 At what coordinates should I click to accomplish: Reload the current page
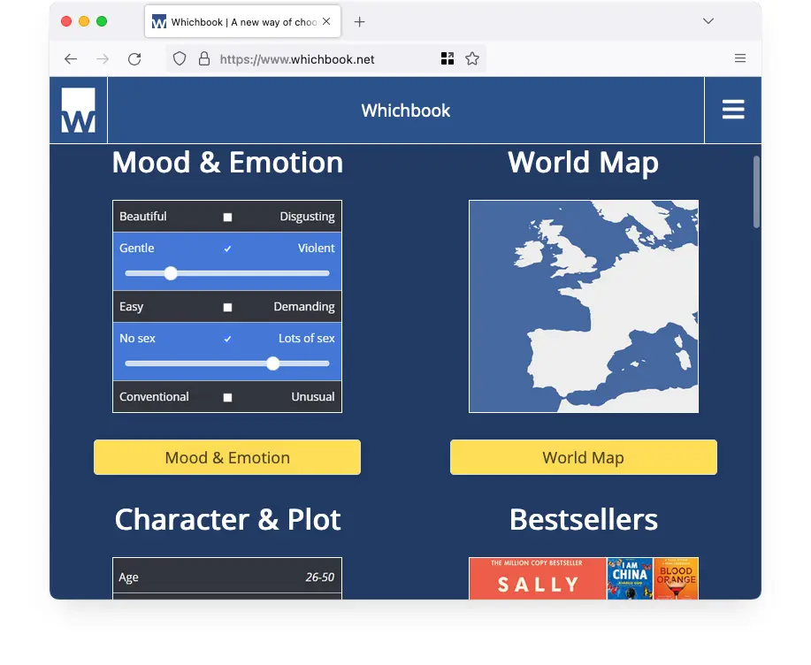(x=134, y=59)
